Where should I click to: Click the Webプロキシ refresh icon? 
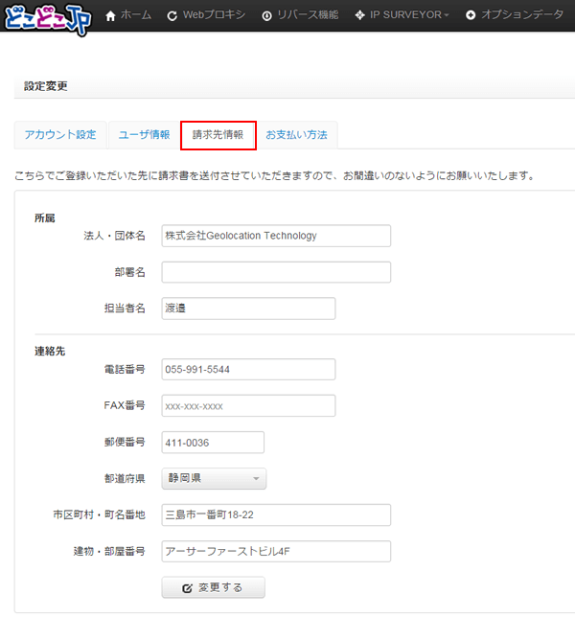172,16
